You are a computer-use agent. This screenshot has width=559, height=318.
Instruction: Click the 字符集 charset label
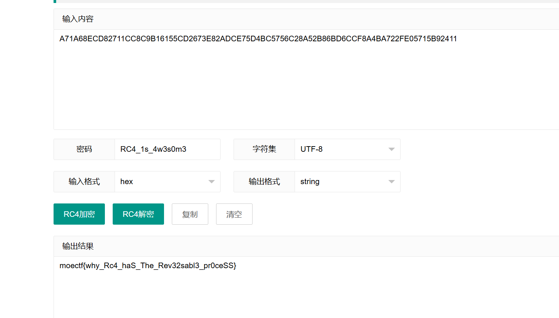[264, 149]
